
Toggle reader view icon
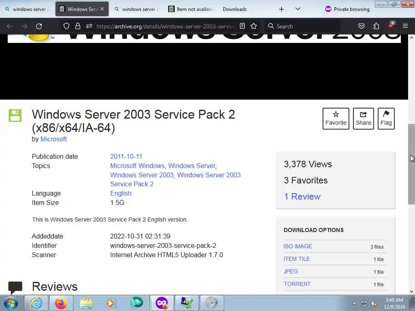[242, 26]
